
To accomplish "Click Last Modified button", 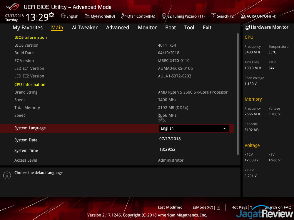I will pyautogui.click(x=170, y=207).
